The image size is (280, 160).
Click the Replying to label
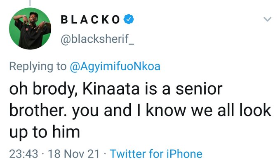click(x=38, y=67)
